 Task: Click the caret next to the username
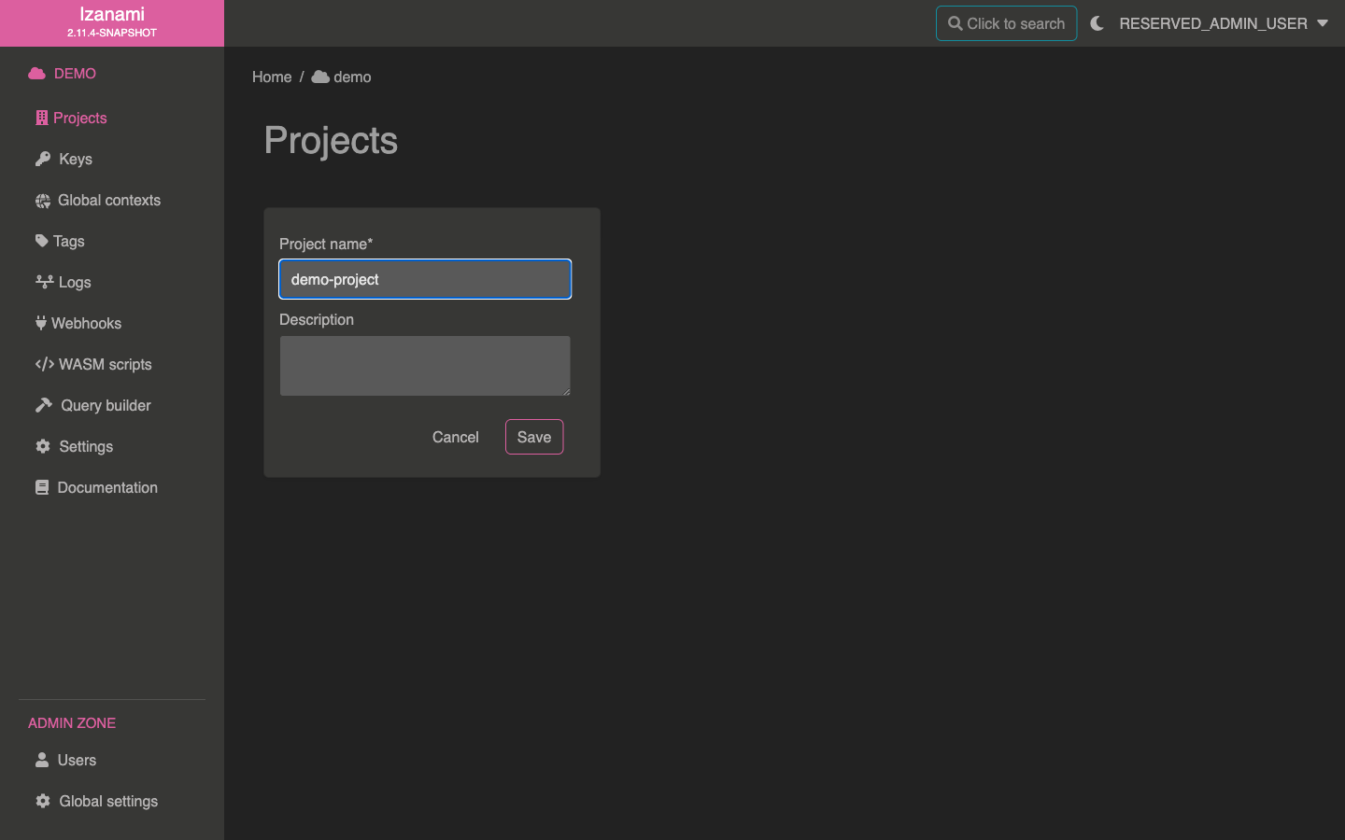coord(1323,23)
